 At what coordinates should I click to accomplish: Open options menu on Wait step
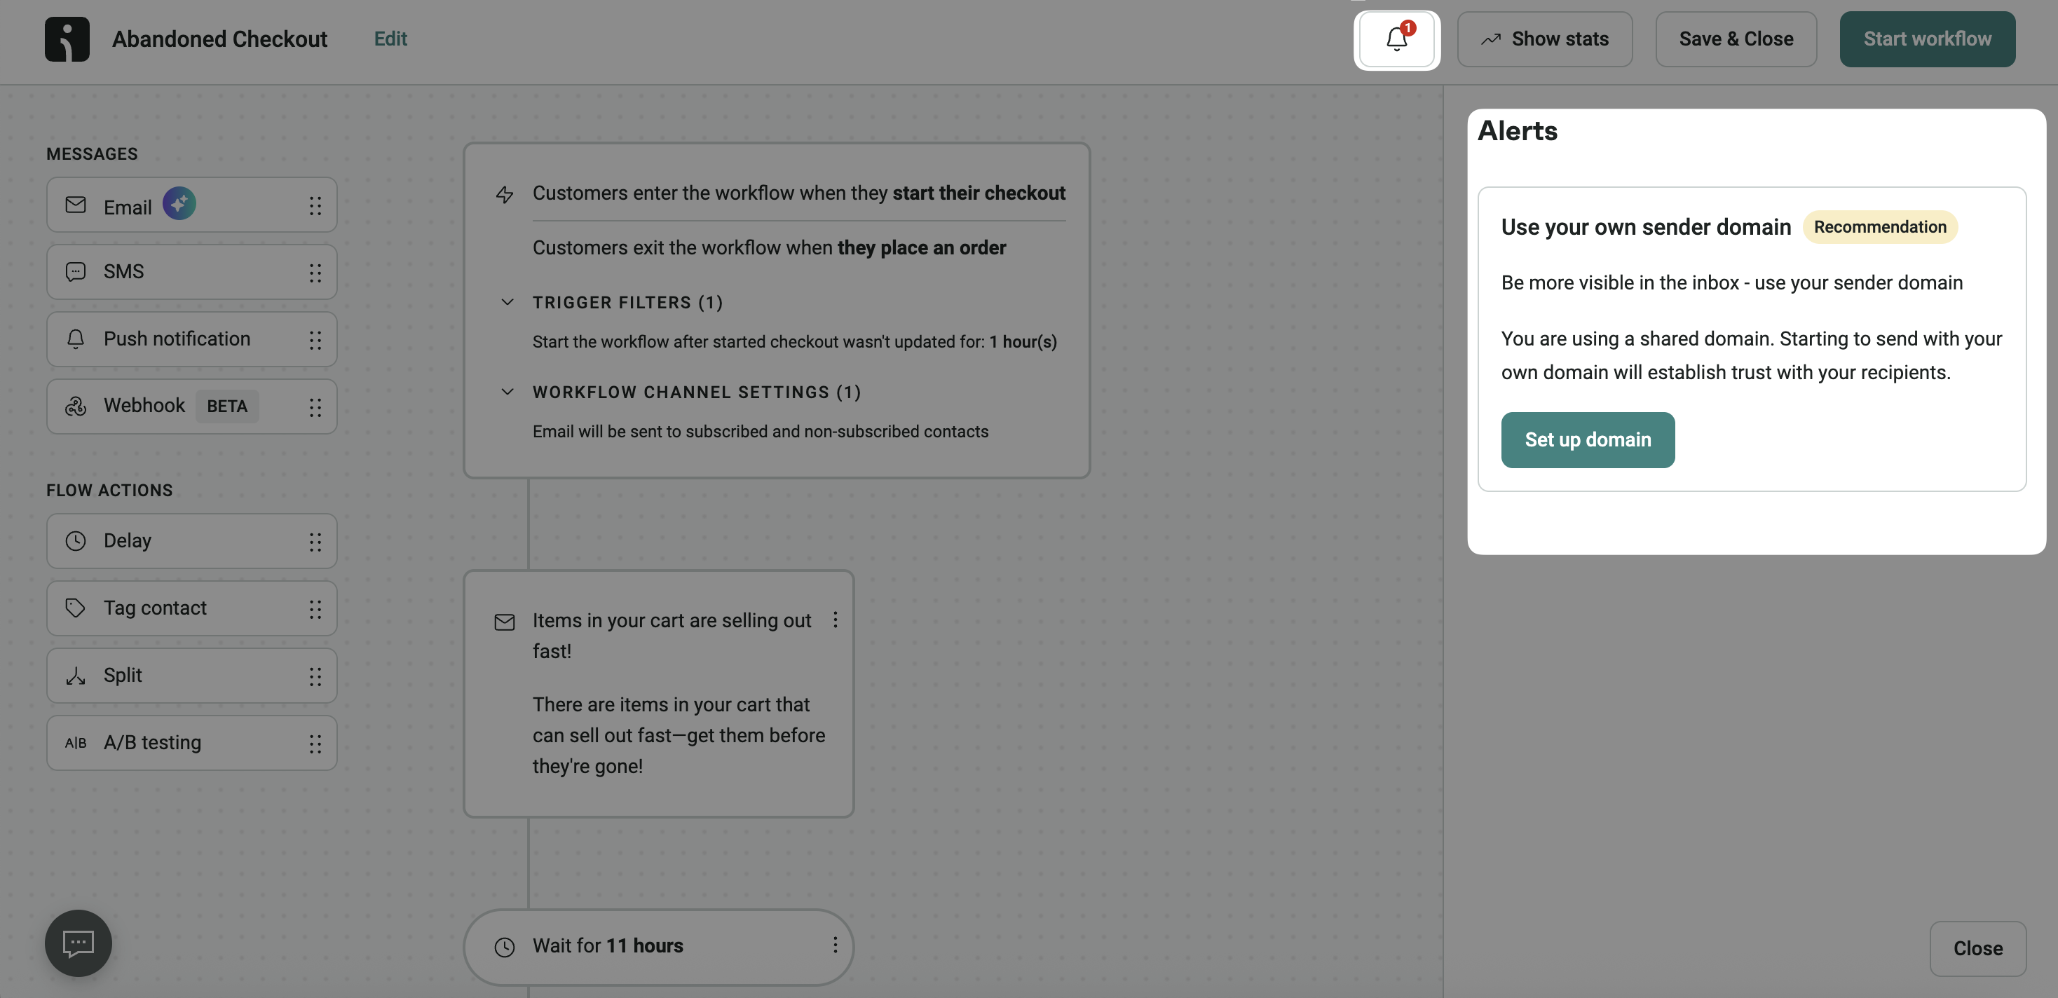click(x=835, y=945)
